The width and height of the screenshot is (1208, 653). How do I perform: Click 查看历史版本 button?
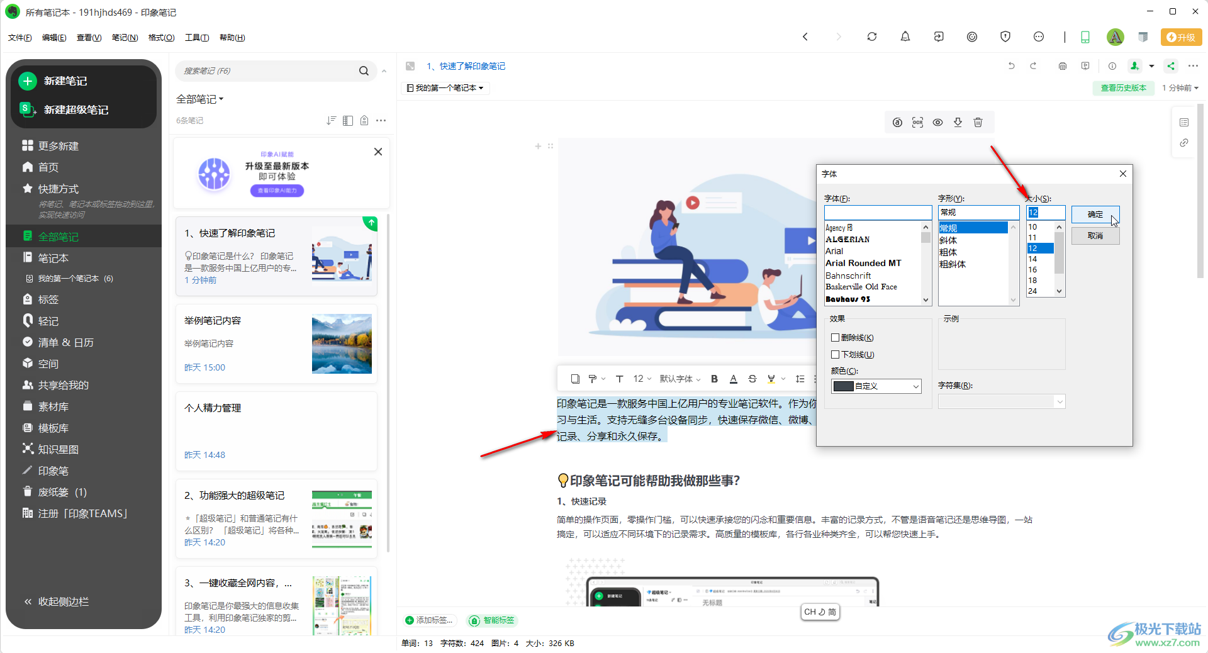[1123, 88]
